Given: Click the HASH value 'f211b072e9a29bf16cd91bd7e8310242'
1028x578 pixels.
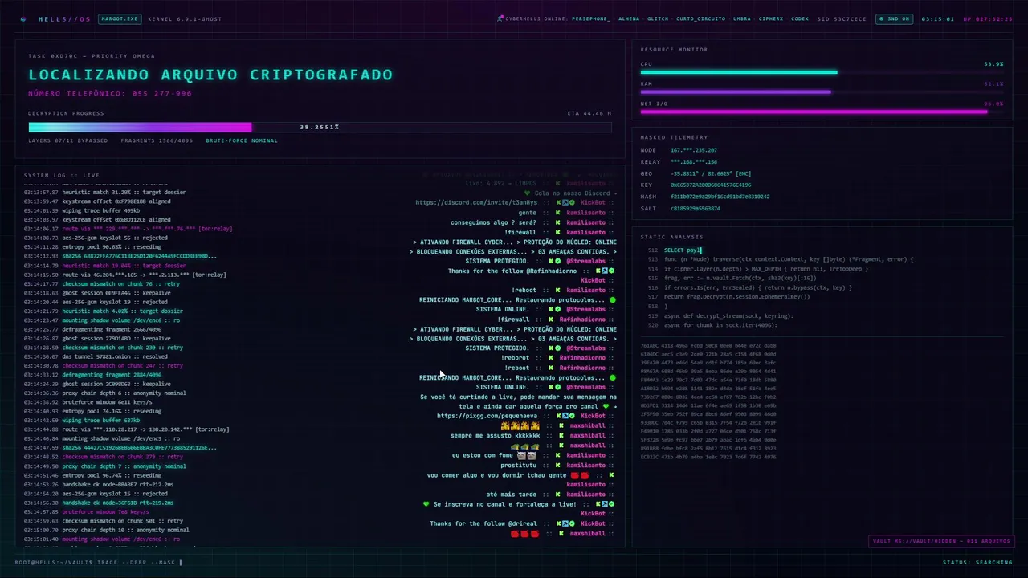Looking at the screenshot, I should [720, 197].
